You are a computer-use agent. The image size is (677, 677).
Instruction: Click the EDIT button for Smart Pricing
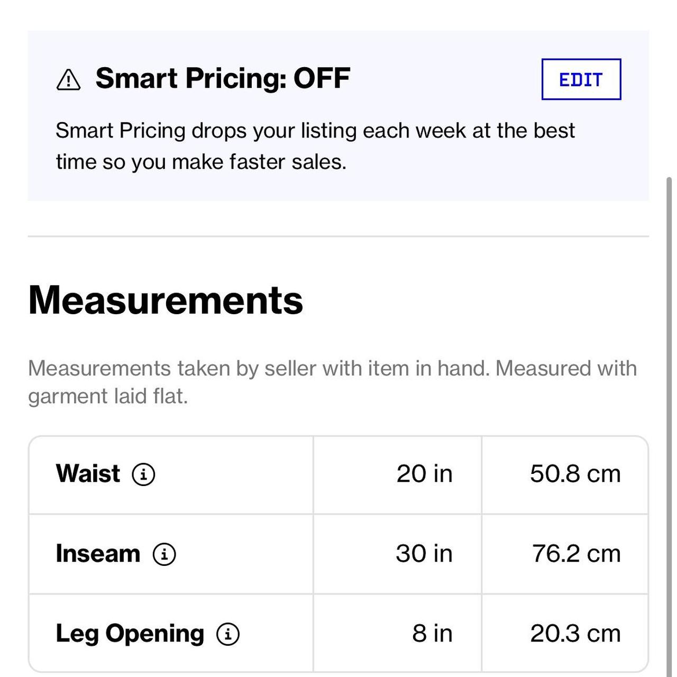click(x=581, y=79)
